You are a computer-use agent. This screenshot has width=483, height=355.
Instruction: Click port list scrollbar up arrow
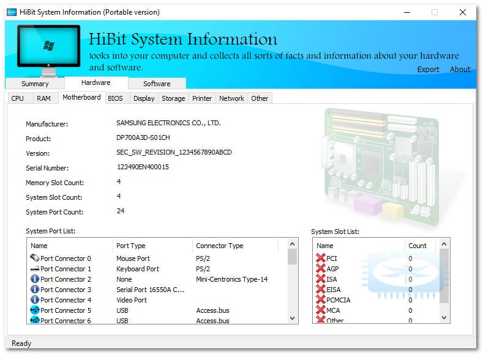coord(293,244)
